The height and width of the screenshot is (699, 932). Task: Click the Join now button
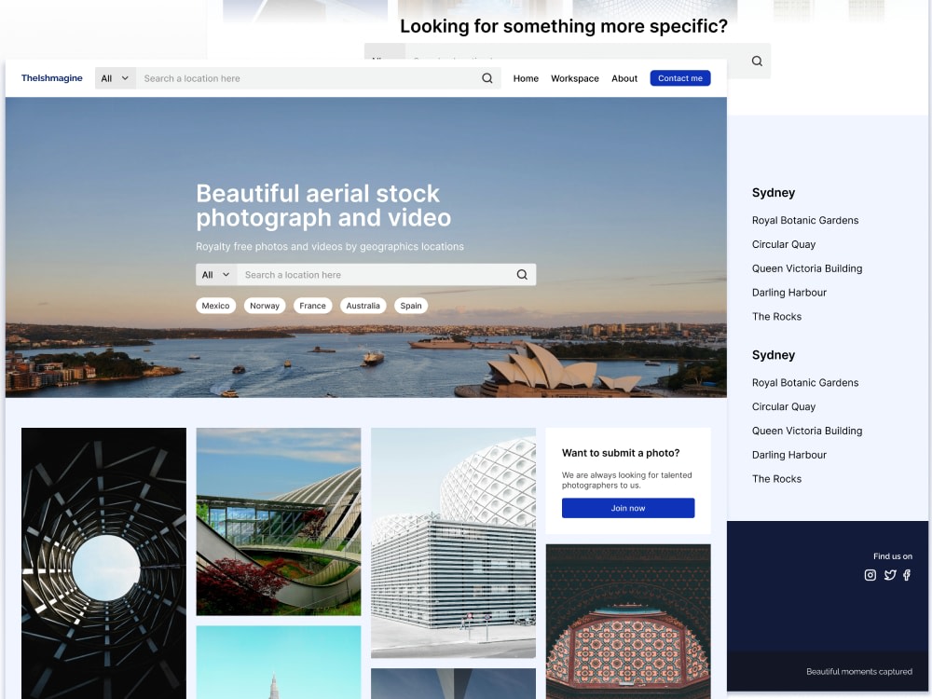pos(628,508)
